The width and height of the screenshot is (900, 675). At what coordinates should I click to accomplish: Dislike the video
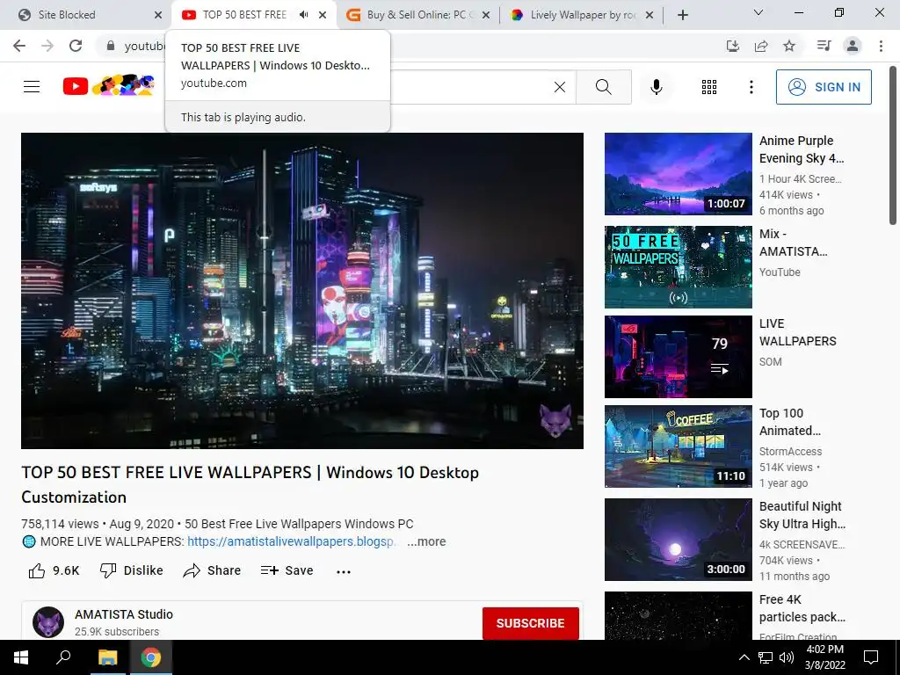tap(132, 570)
